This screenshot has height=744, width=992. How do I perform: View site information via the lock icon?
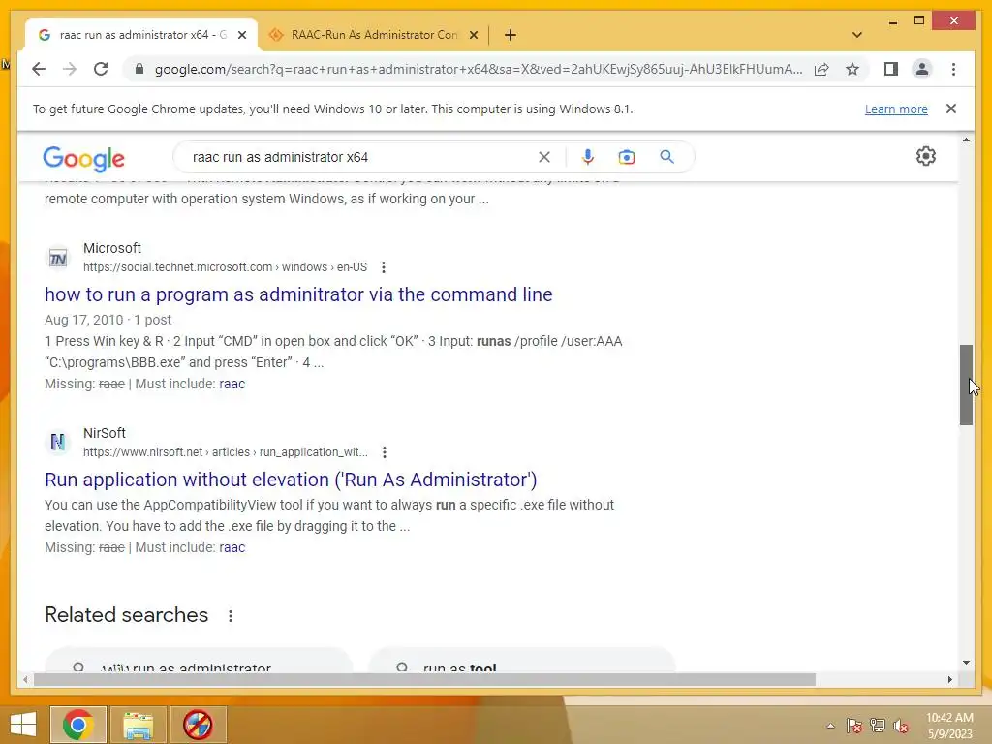[139, 69]
